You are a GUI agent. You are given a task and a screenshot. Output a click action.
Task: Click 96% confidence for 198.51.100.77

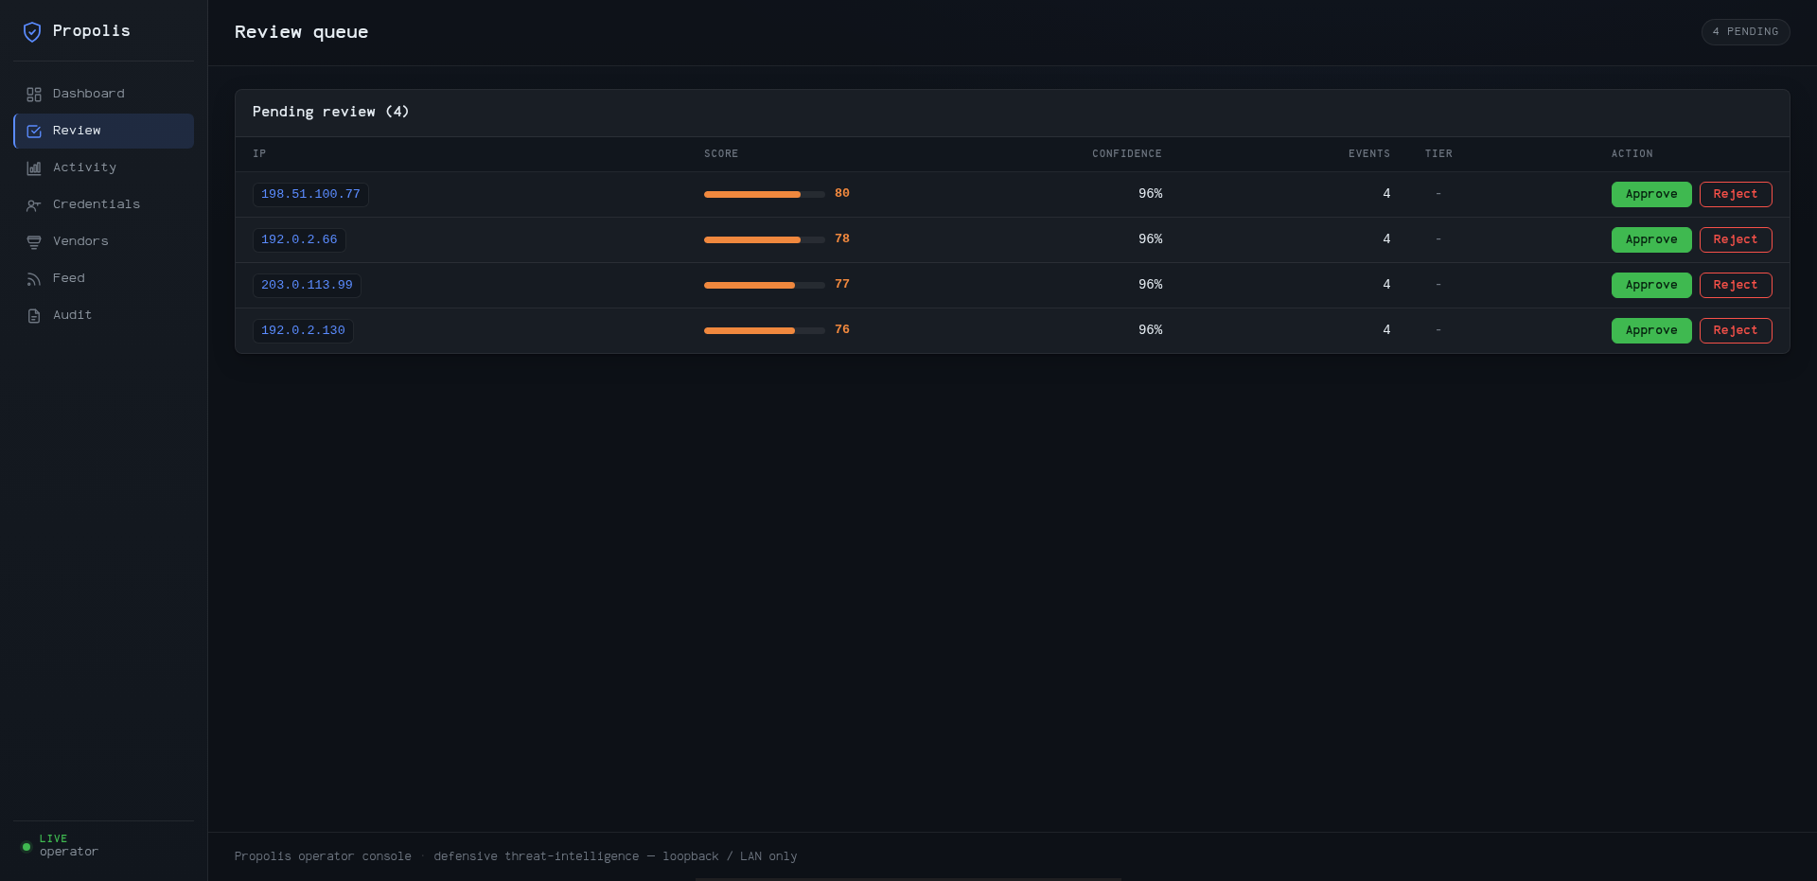click(1150, 193)
